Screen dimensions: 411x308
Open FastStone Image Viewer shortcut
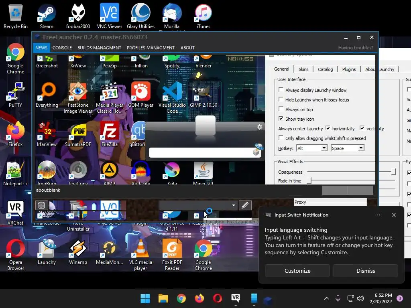pyautogui.click(x=78, y=97)
